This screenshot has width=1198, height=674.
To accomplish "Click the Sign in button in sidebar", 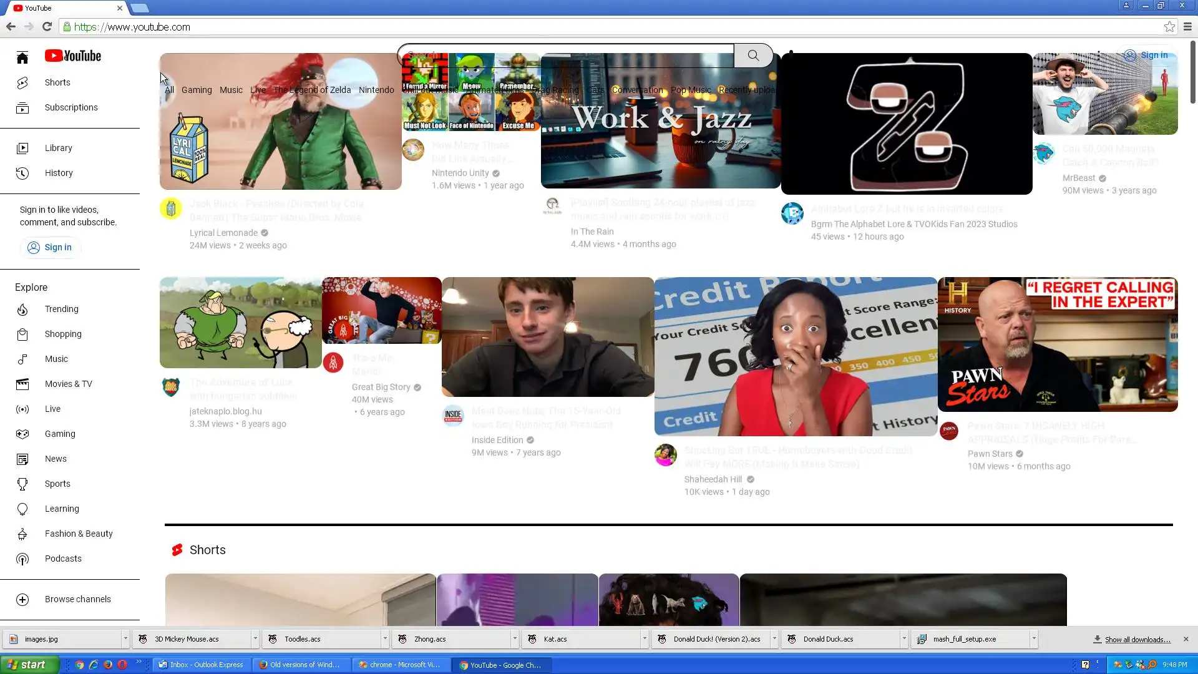I will point(50,247).
